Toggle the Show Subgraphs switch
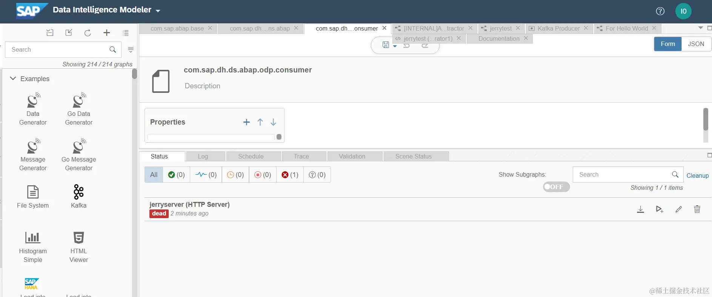This screenshot has height=297, width=712. (556, 187)
